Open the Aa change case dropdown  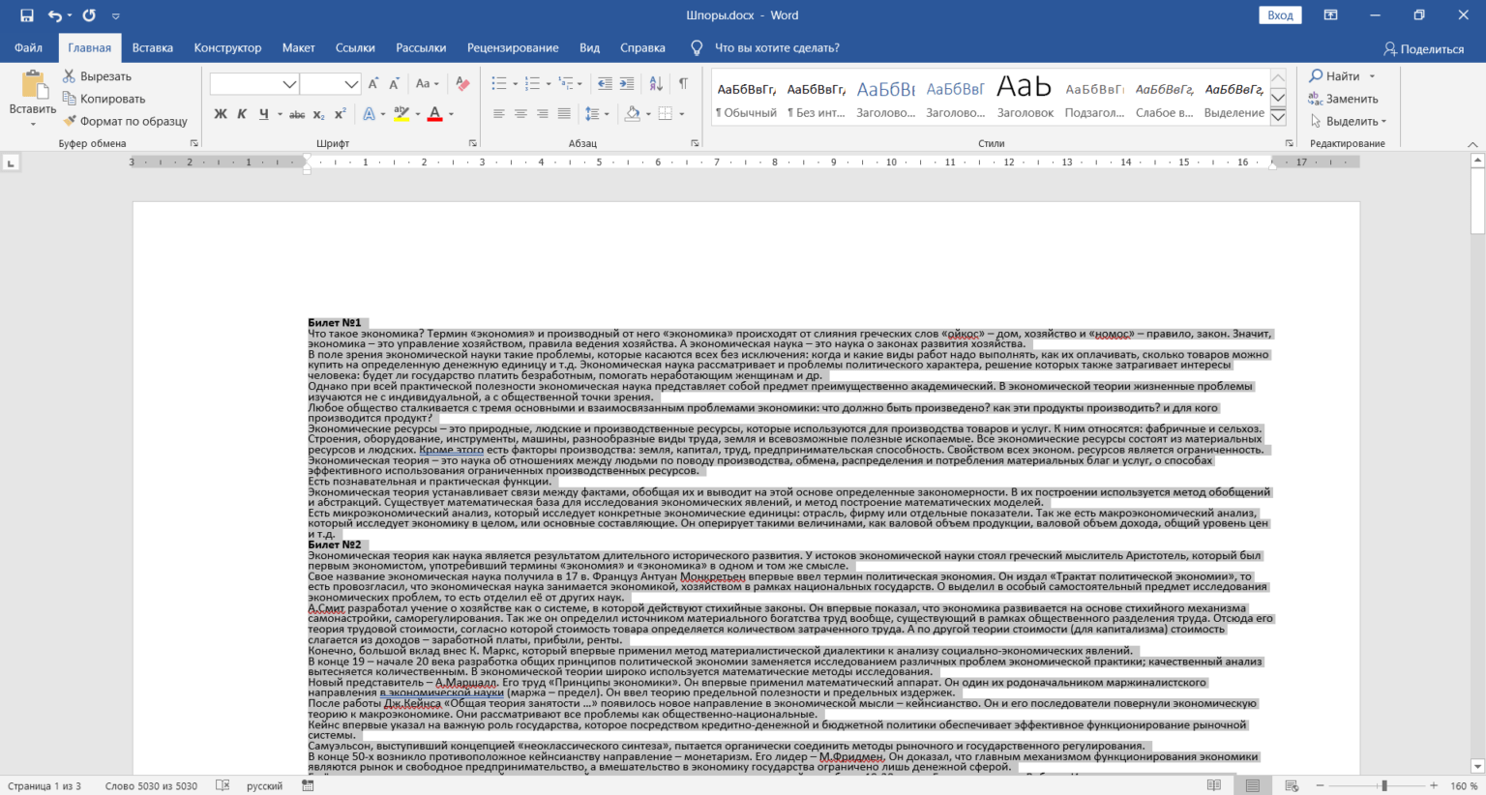pyautogui.click(x=427, y=84)
